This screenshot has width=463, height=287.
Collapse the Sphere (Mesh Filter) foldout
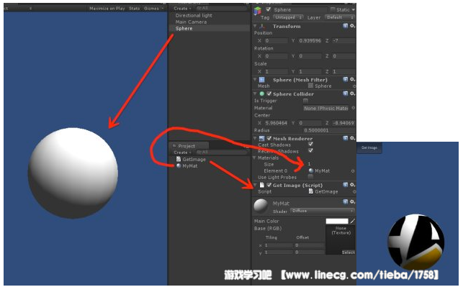pos(255,80)
